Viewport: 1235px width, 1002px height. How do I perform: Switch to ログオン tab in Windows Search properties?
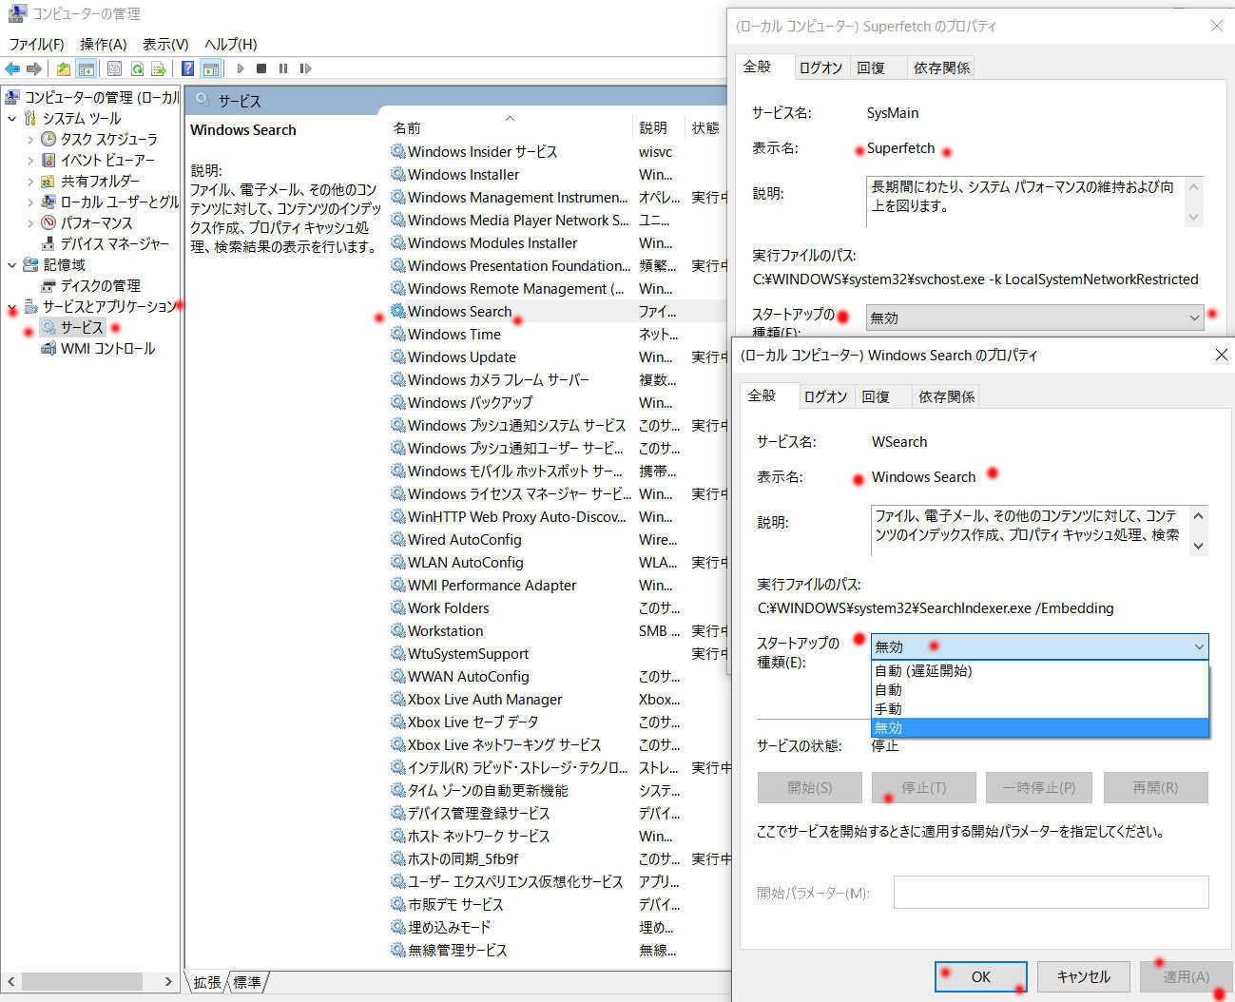coord(825,396)
